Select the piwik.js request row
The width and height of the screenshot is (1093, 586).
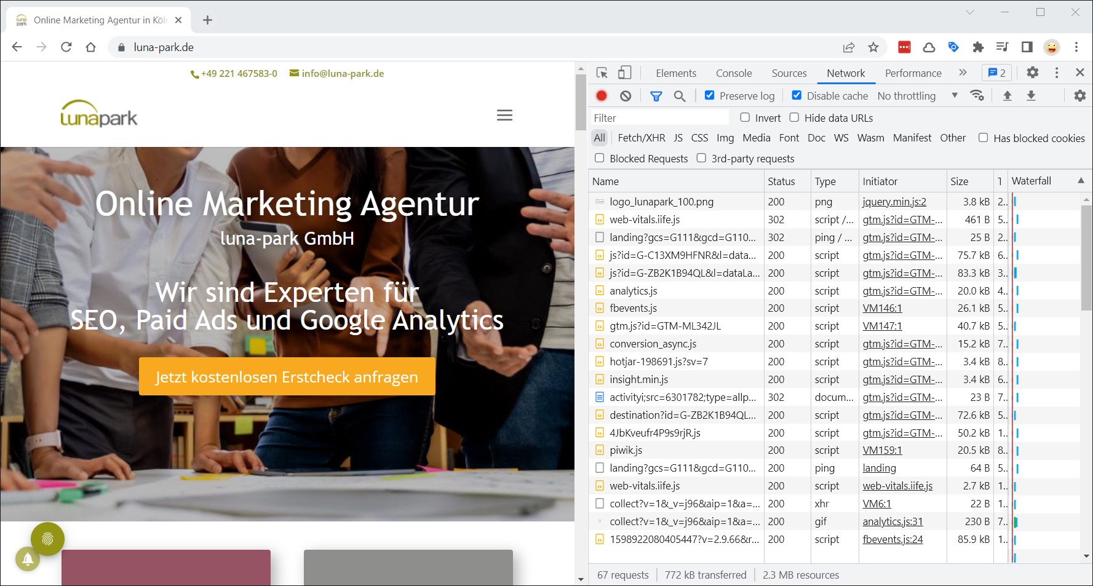pos(834,450)
